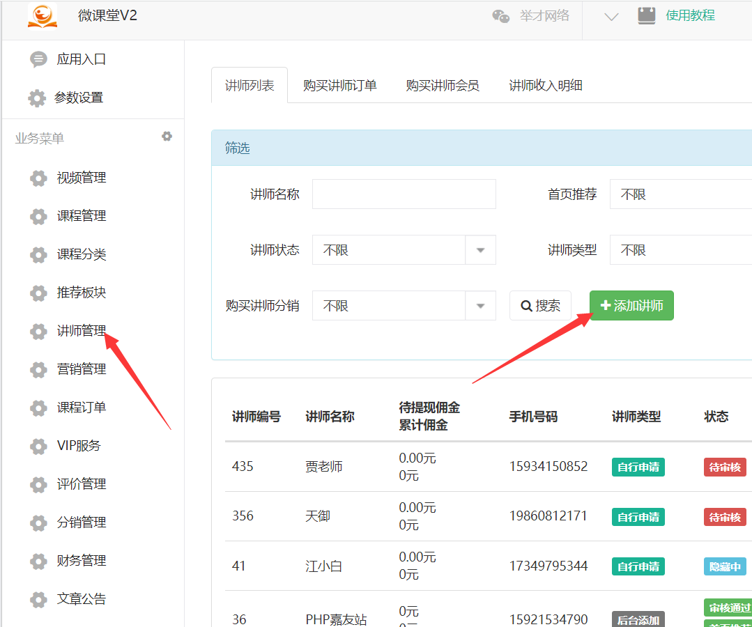Click the gear icon beside 评价管理
Viewport: 752px width, 627px height.
pos(38,485)
